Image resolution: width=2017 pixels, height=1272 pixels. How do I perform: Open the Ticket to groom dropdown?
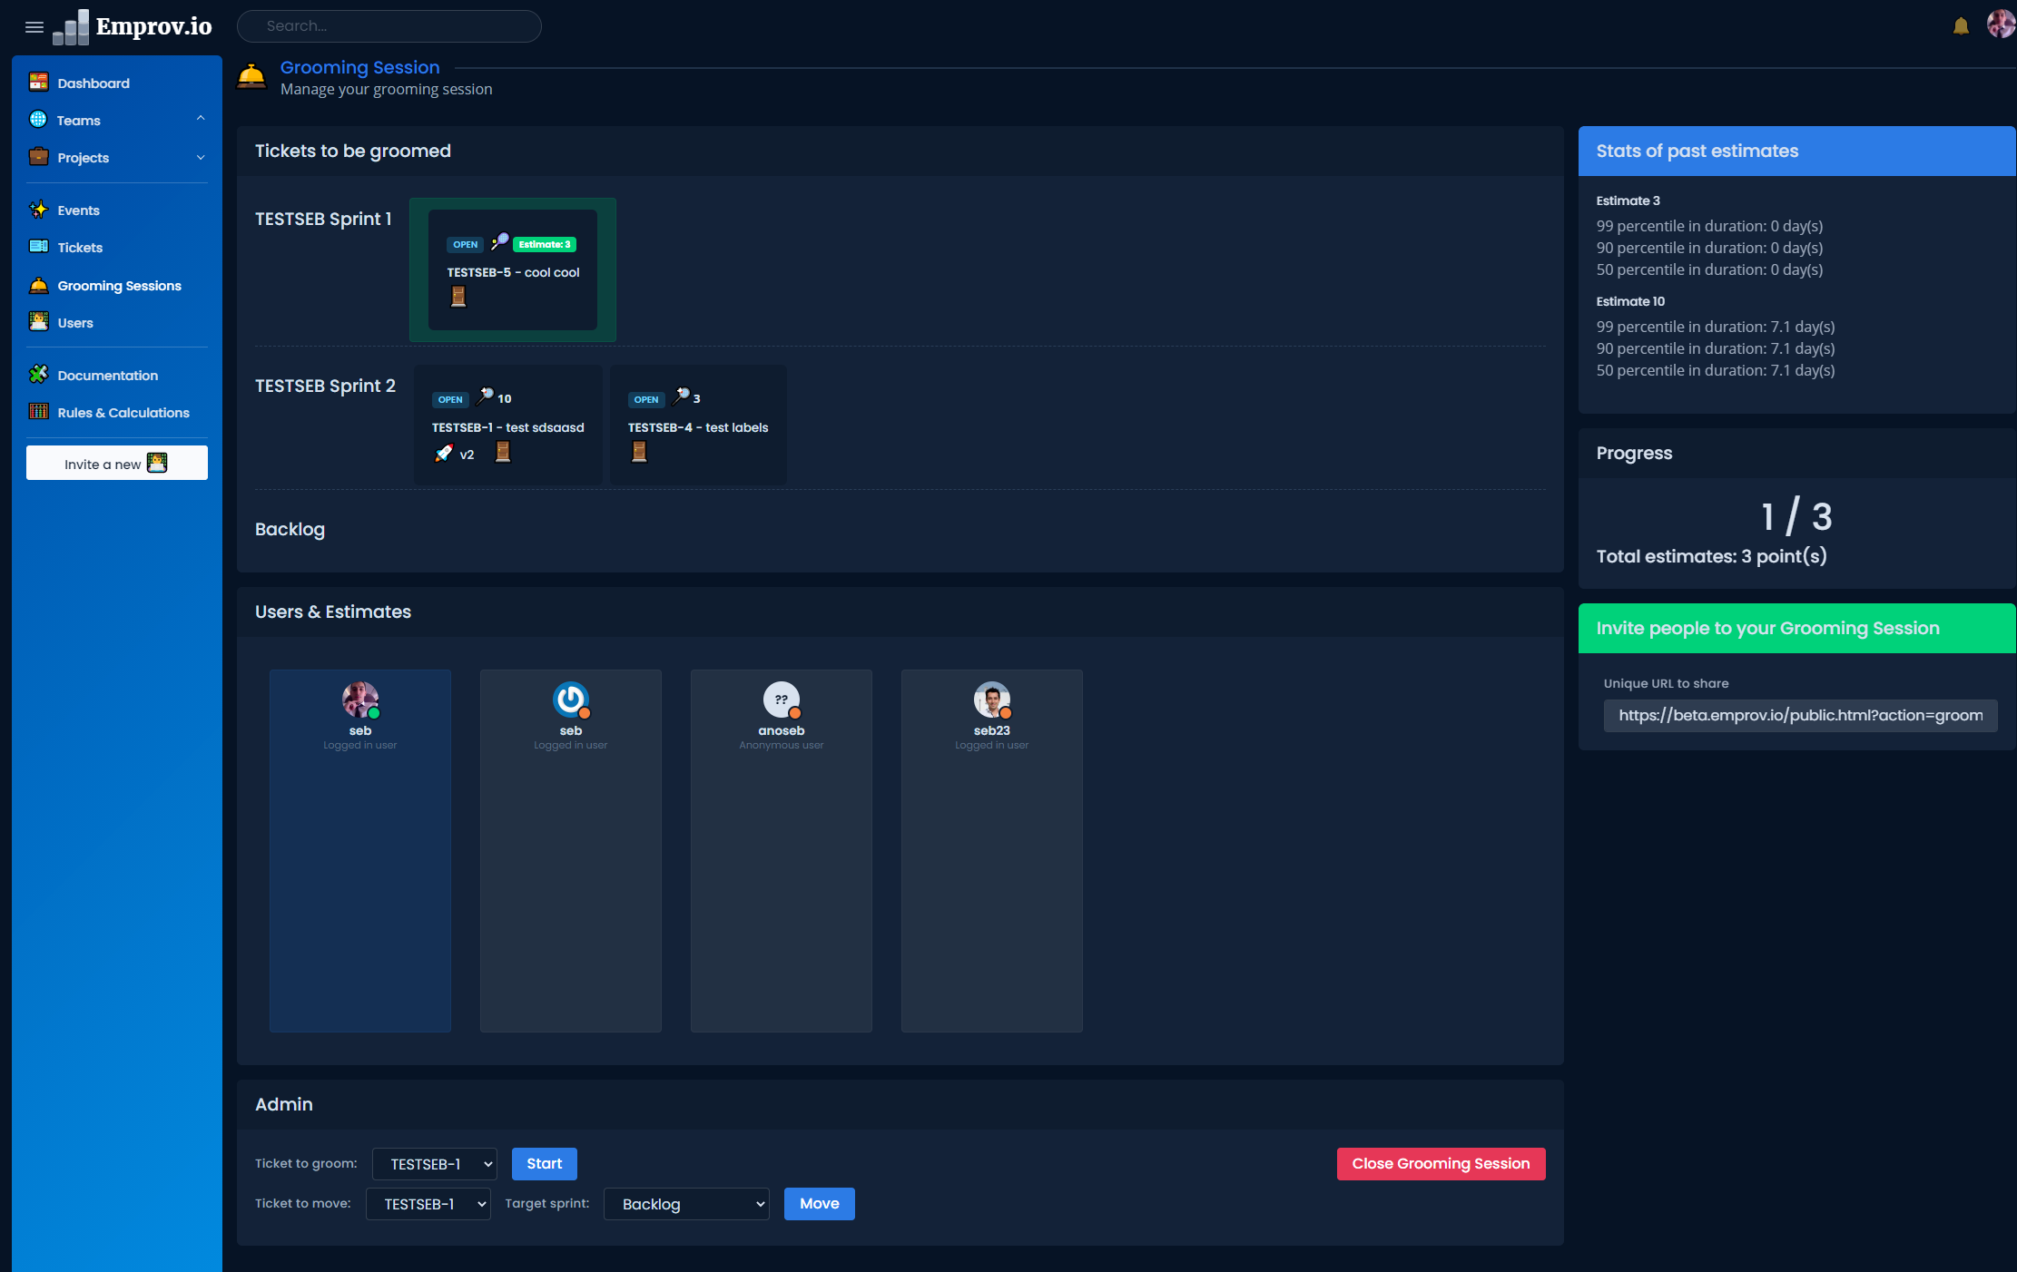[x=434, y=1164]
